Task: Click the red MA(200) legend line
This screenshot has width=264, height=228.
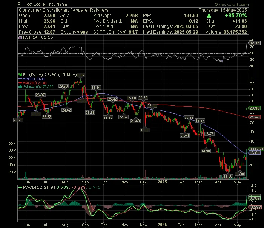Action: pyautogui.click(x=20, y=83)
